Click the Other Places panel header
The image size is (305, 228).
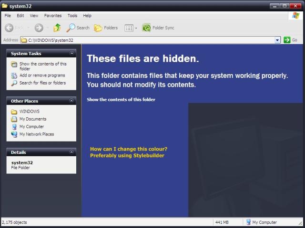(x=41, y=101)
